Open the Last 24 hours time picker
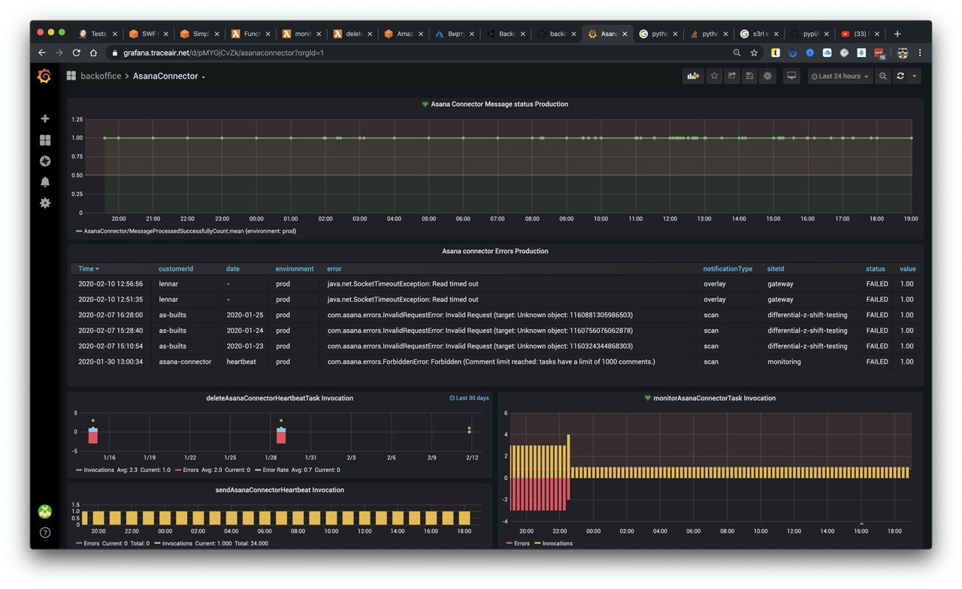962x589 pixels. [840, 76]
